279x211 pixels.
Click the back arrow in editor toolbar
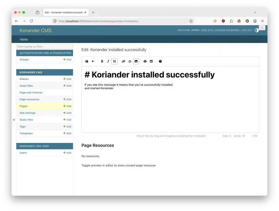click(x=93, y=61)
